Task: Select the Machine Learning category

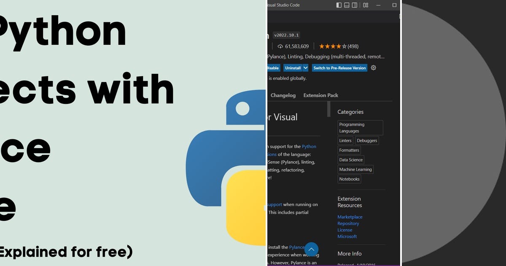Action: click(355, 169)
